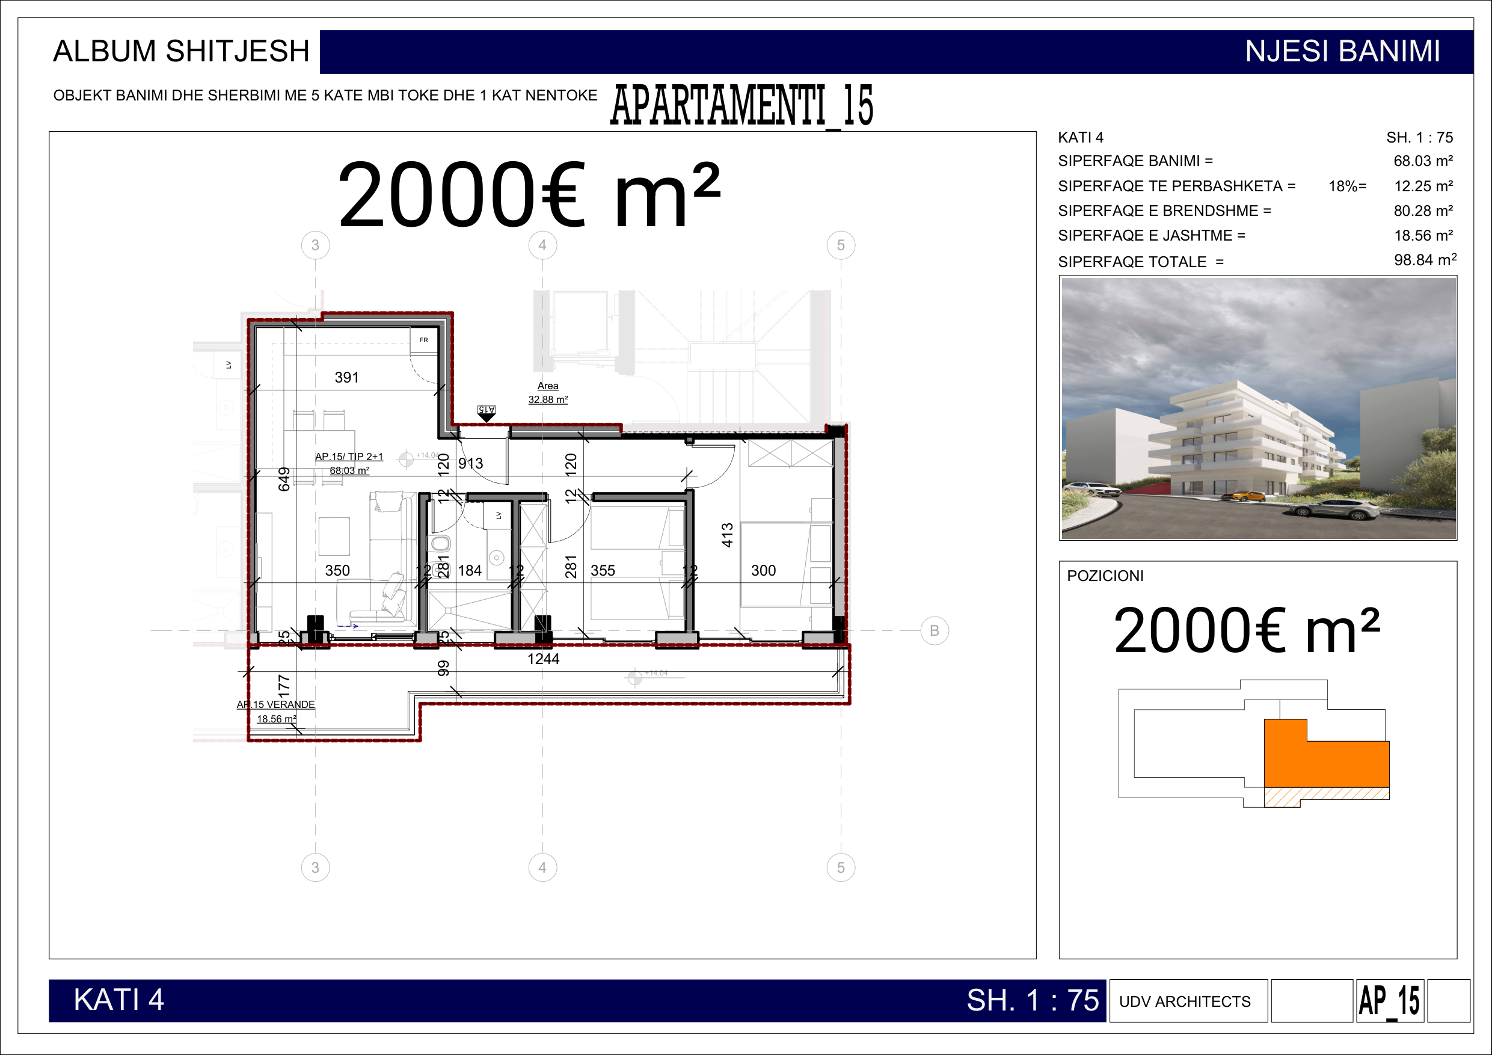Click the FR fridge symbol in kitchen
The image size is (1492, 1055).
pos(424,340)
